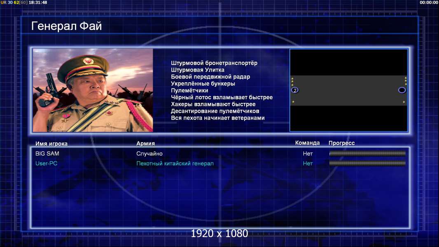439x247 pixels.
Task: Click BIG SAM's loading progress bar
Action: coord(367,153)
